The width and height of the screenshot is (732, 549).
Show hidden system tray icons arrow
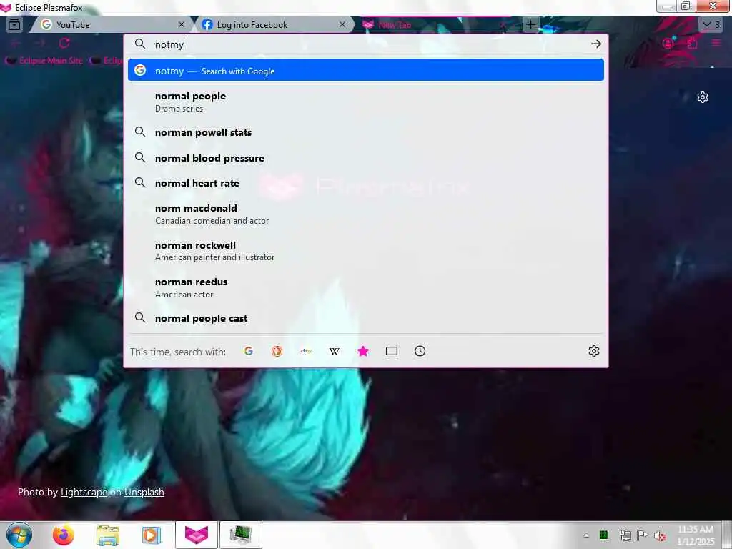[586, 535]
